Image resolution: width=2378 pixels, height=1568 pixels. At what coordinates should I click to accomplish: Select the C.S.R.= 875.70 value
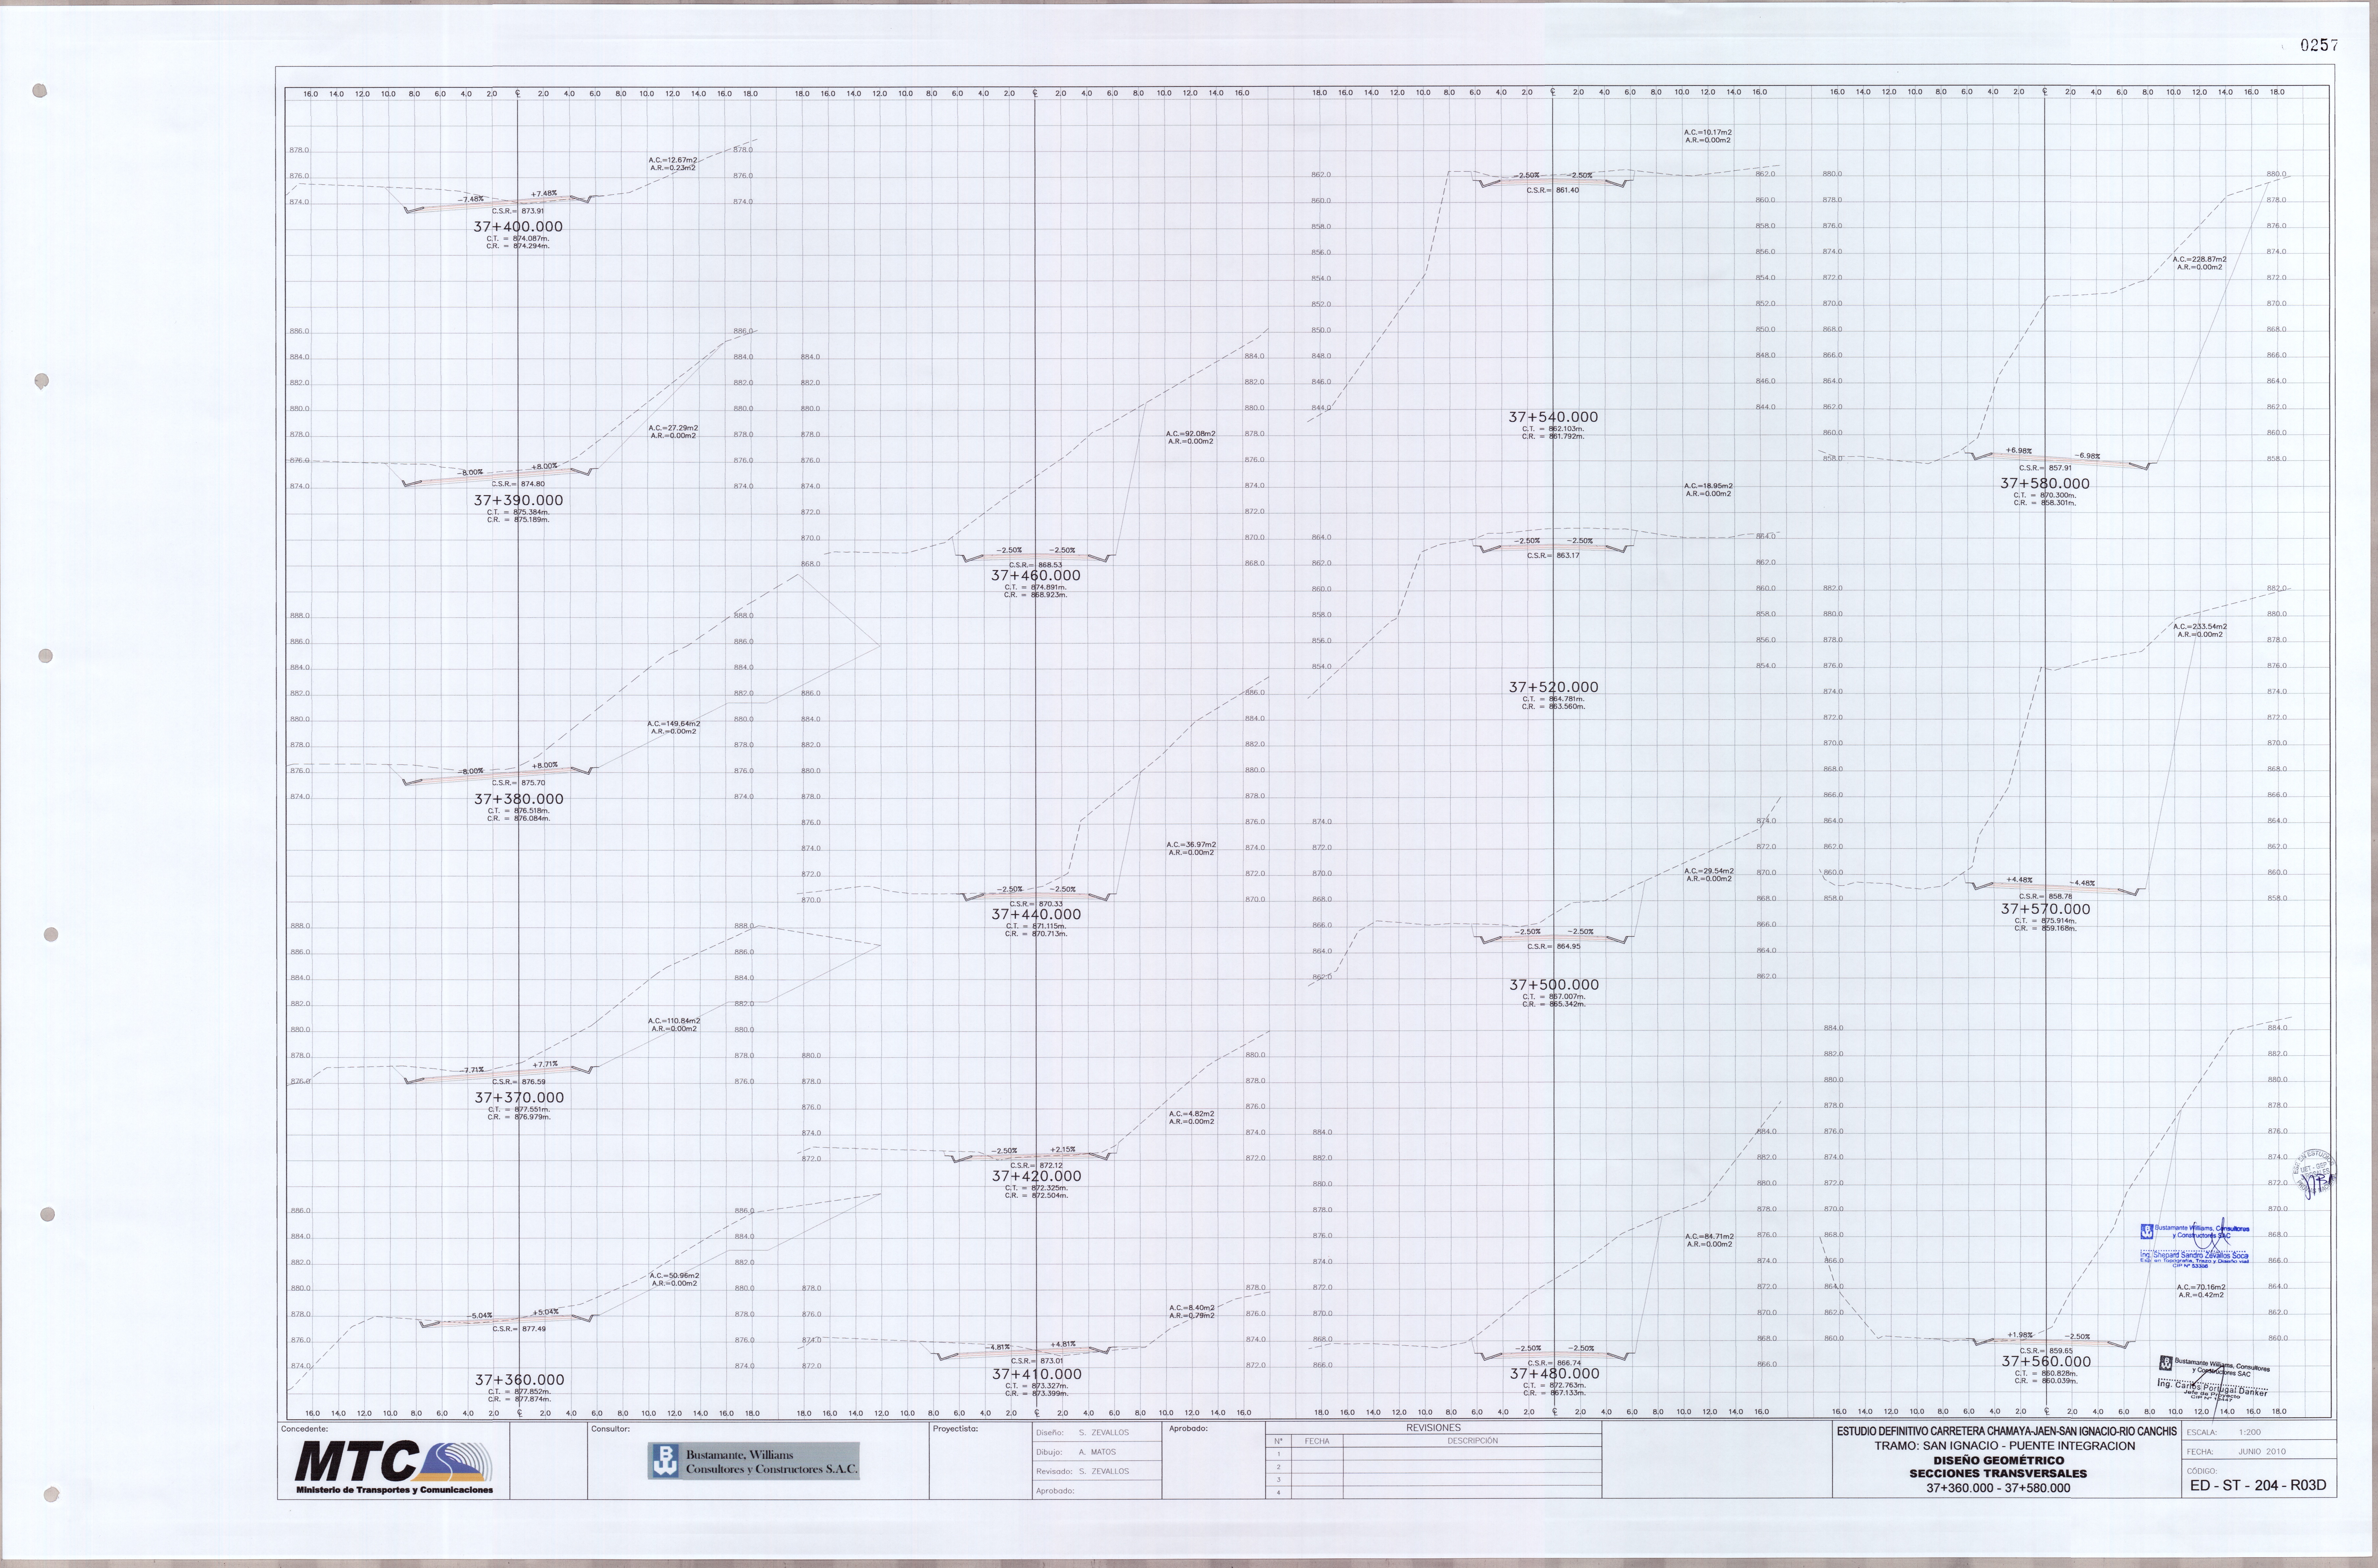click(519, 783)
